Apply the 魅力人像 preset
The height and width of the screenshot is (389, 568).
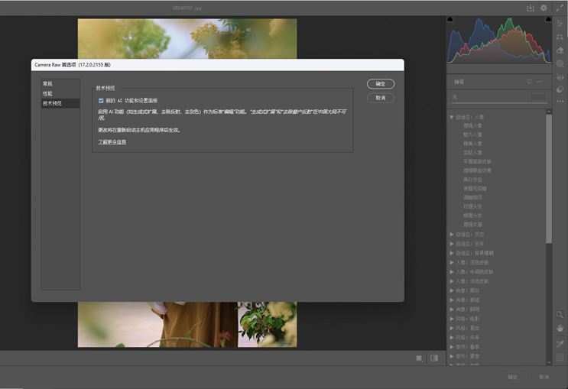pyautogui.click(x=472, y=135)
